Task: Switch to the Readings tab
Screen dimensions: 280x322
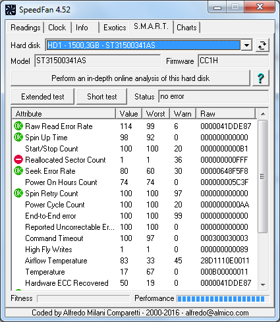Action: pyautogui.click(x=26, y=28)
